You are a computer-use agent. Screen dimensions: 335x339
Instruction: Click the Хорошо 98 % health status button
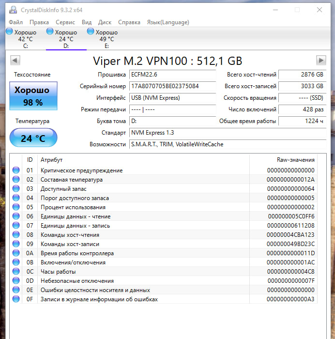click(x=33, y=96)
